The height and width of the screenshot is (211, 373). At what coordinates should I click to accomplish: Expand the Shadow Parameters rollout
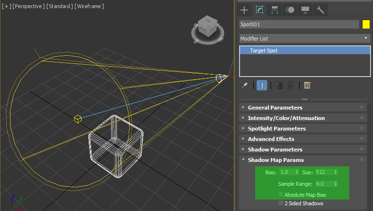pos(303,149)
